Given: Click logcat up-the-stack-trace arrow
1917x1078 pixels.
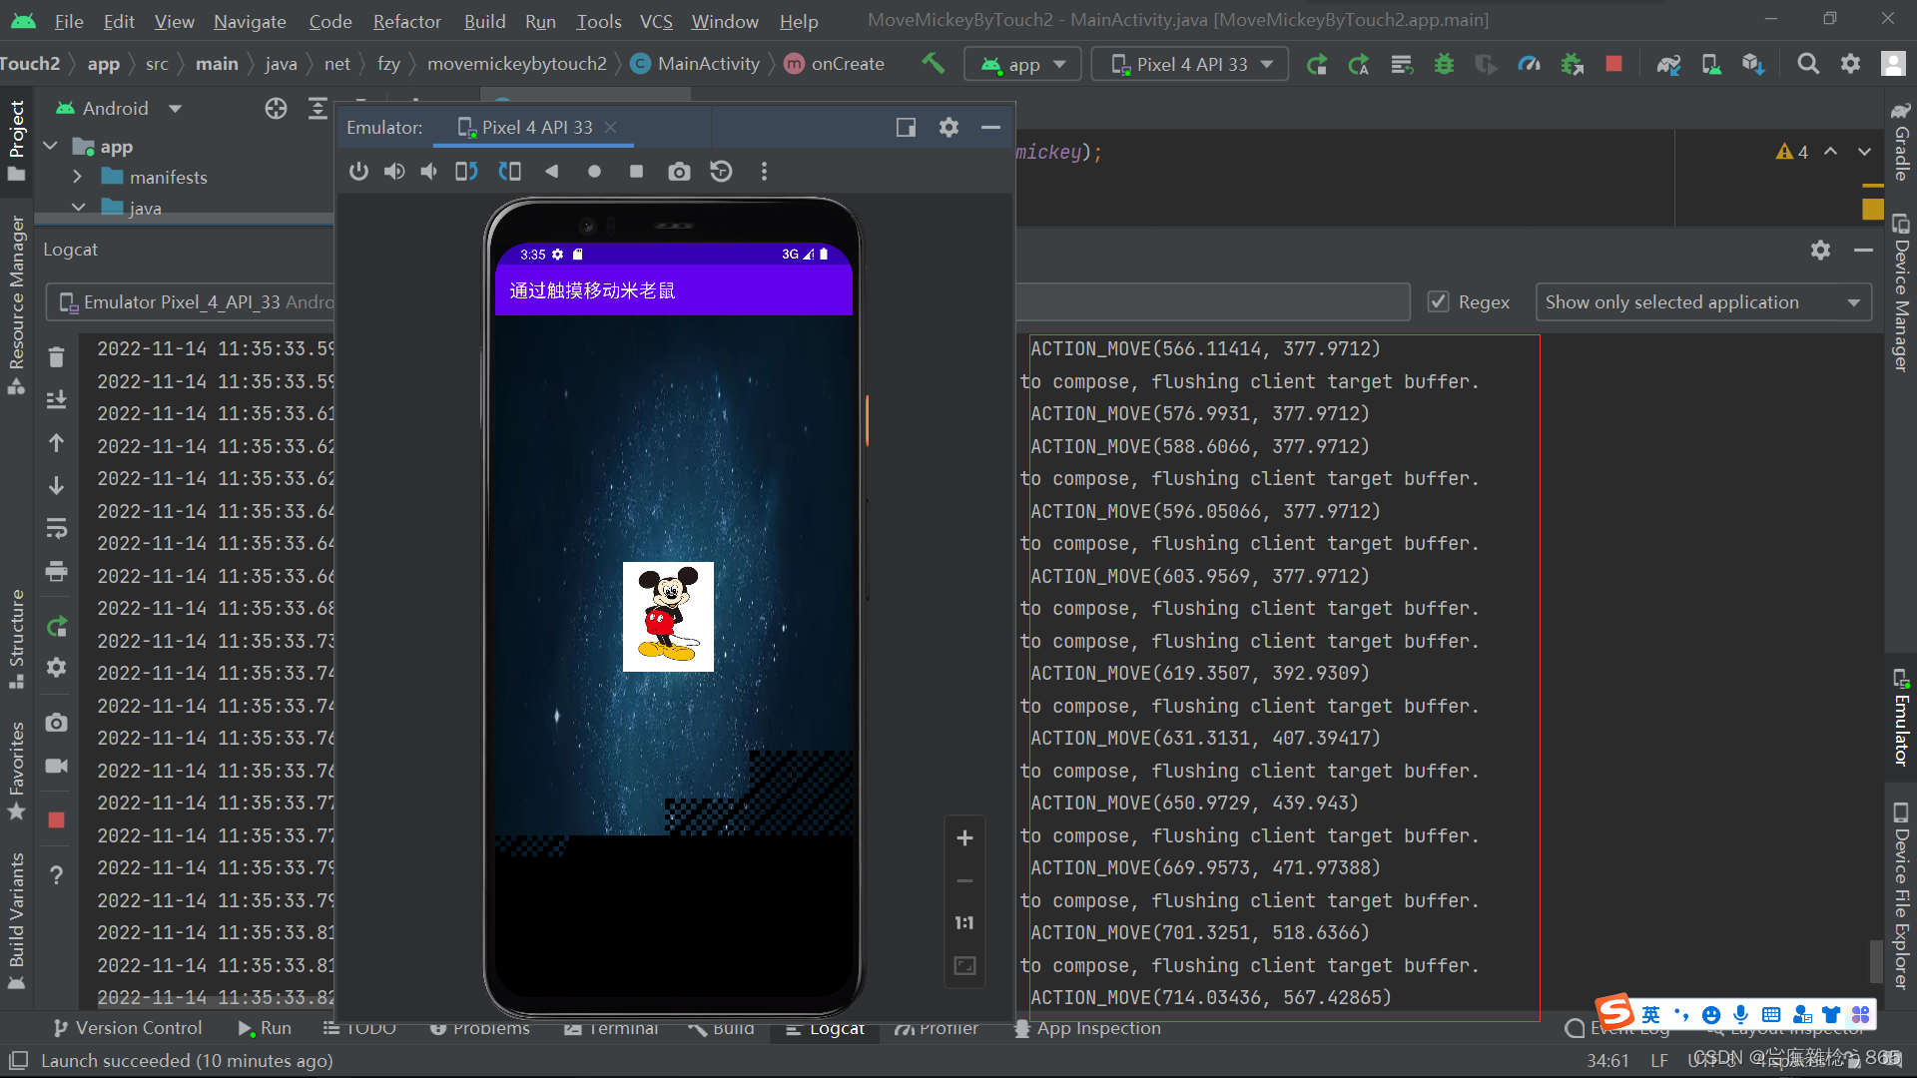Looking at the screenshot, I should [56, 442].
